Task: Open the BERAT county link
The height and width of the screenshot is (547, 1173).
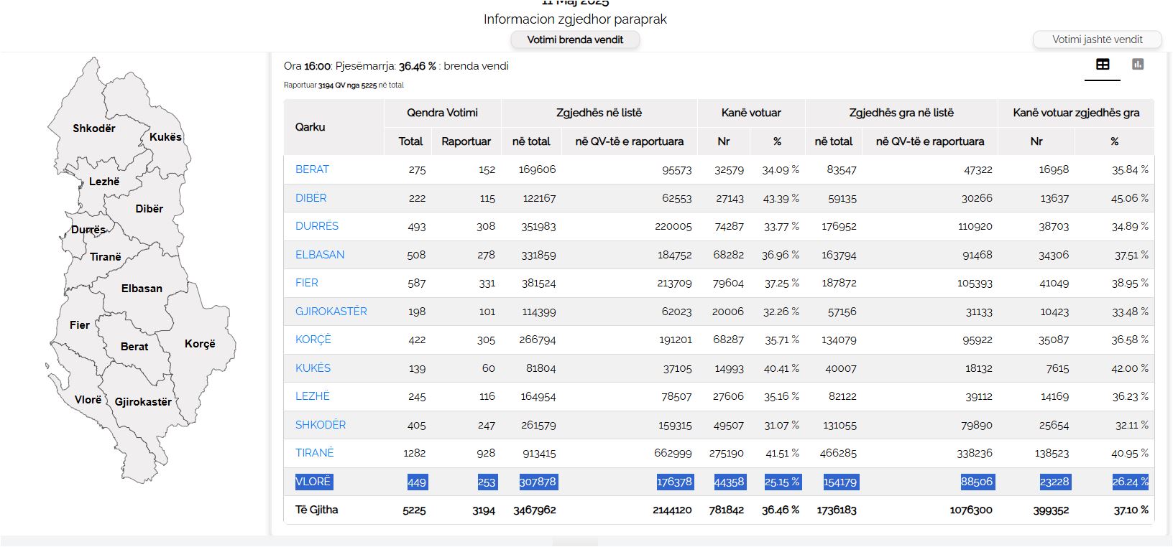Action: pyautogui.click(x=312, y=169)
